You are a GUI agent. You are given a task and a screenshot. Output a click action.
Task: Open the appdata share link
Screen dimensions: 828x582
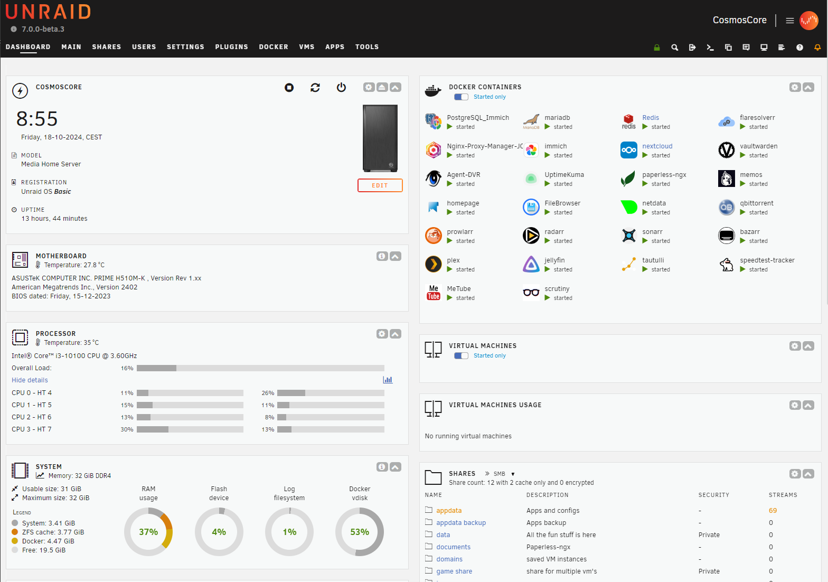click(x=449, y=511)
